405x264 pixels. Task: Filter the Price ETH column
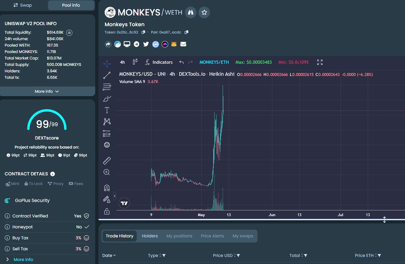click(x=379, y=256)
